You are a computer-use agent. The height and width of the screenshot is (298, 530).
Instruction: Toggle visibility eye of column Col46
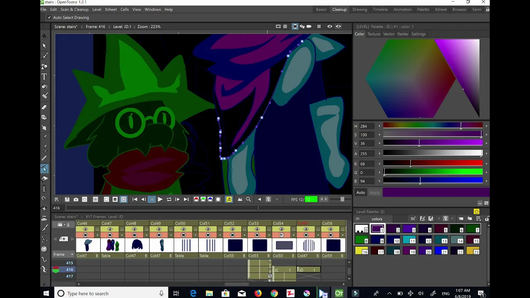(x=85, y=229)
